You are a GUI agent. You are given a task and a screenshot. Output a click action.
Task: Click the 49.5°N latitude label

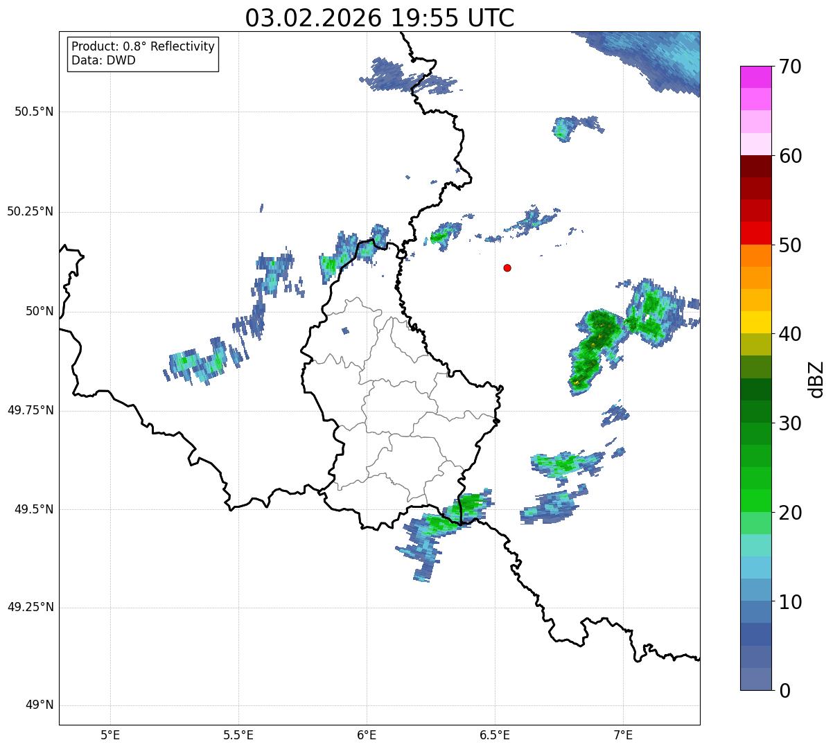pos(34,509)
